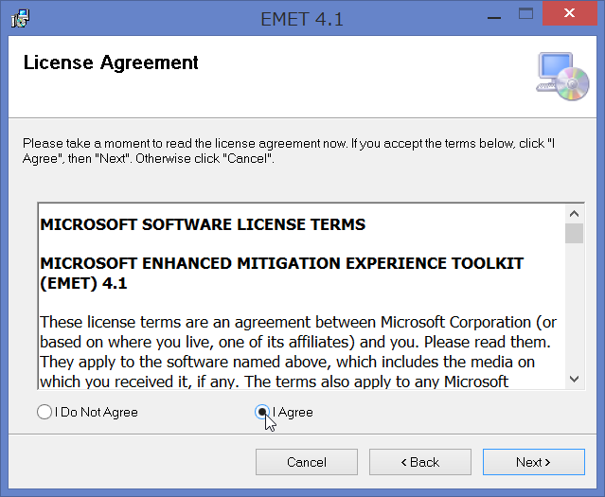Click the empty scrollbar track below the thumb
Viewport: 605px width, 497px height.
pos(574,307)
